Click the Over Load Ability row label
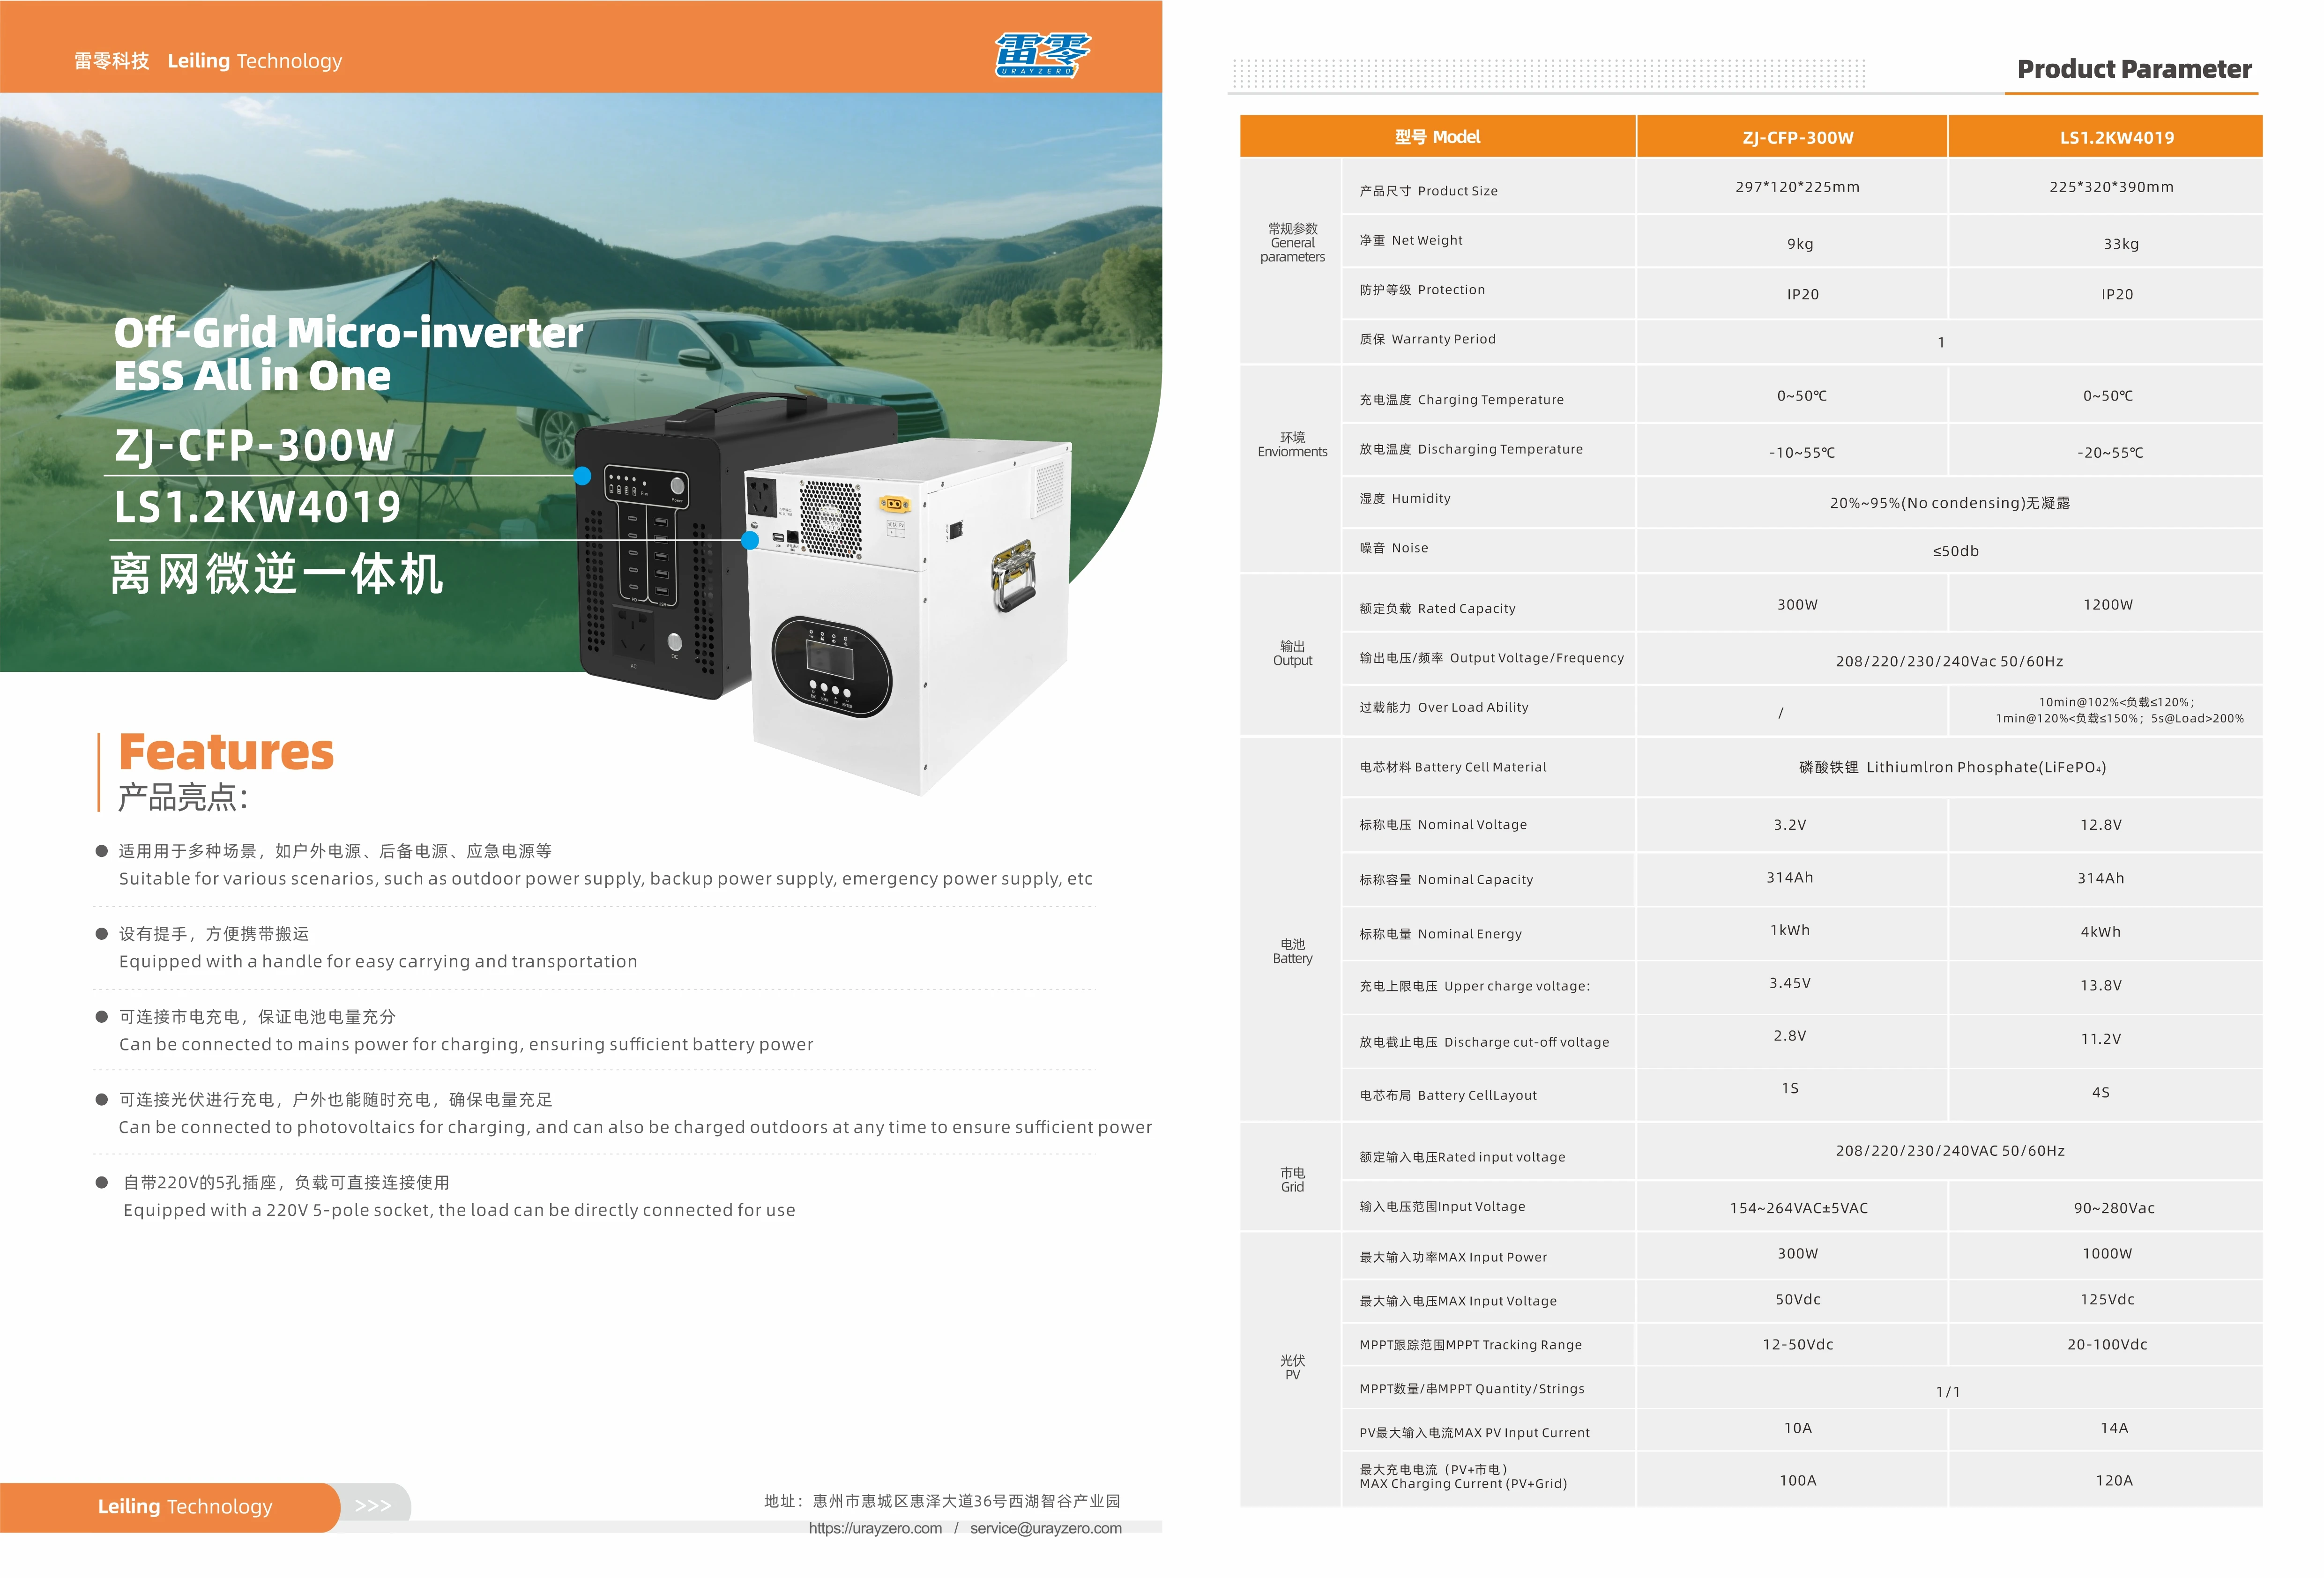The image size is (2324, 1578). [x=1443, y=707]
